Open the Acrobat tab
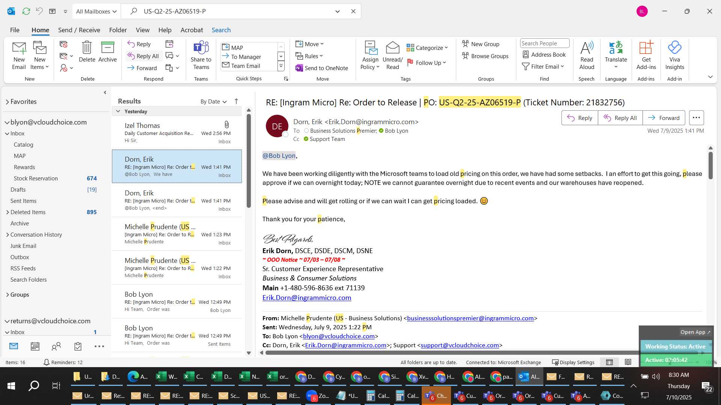This screenshot has width=721, height=405. (x=192, y=30)
